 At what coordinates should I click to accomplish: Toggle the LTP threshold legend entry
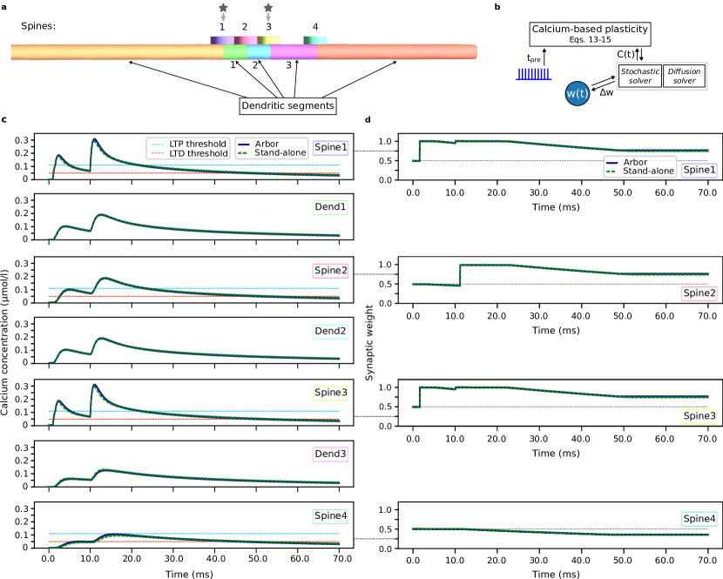[189, 144]
